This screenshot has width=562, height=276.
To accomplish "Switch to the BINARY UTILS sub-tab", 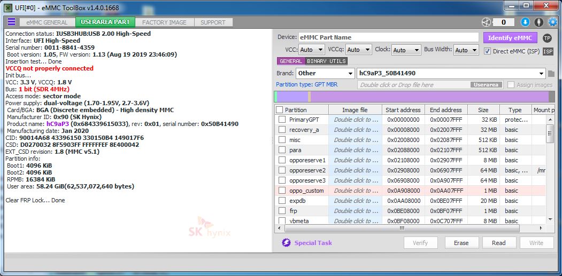I will (327, 61).
